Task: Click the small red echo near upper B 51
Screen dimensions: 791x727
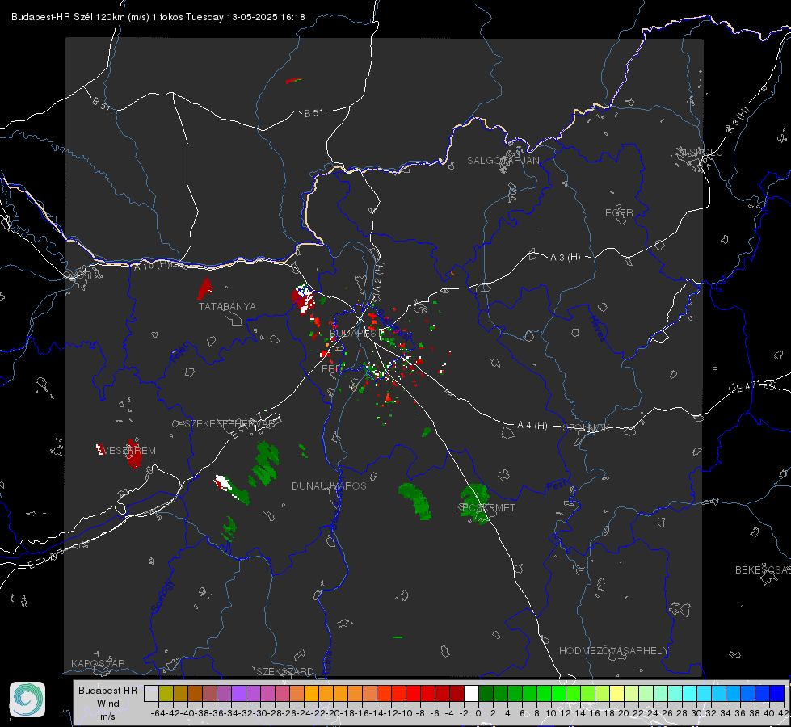Action: coord(293,80)
